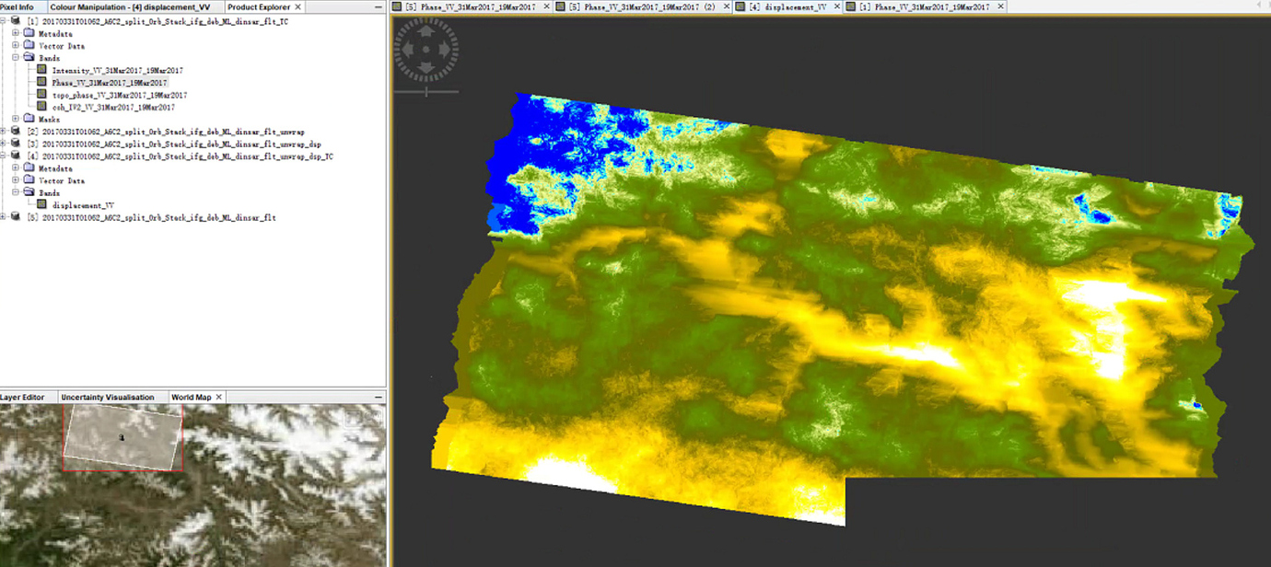Switch to the Pixel Info tab
Screen dimensions: 1271x567
[17, 6]
